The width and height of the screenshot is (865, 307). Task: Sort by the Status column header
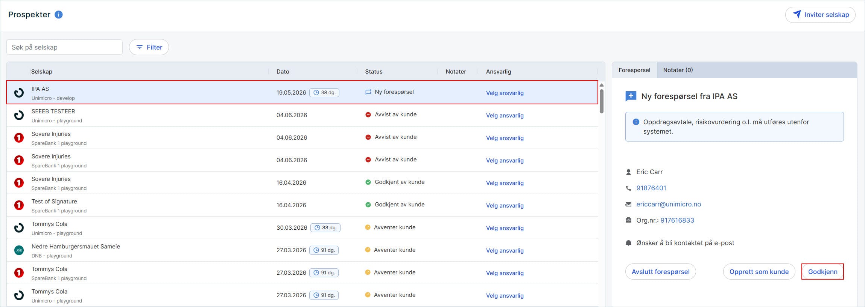coord(374,72)
